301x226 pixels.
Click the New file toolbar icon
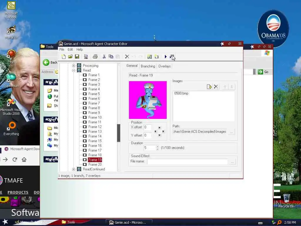63,56
